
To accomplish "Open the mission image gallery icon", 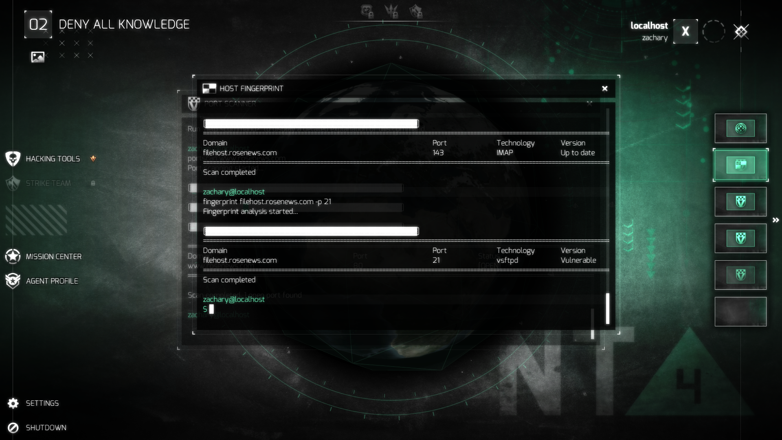I will [x=38, y=57].
